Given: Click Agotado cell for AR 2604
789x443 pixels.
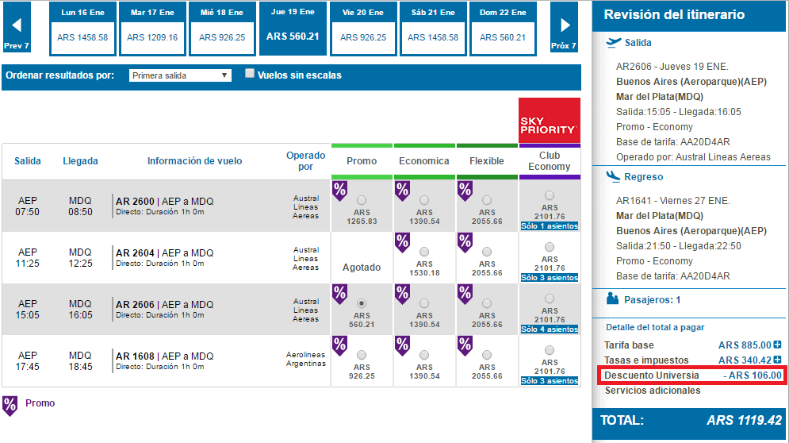Looking at the screenshot, I should 362,268.
